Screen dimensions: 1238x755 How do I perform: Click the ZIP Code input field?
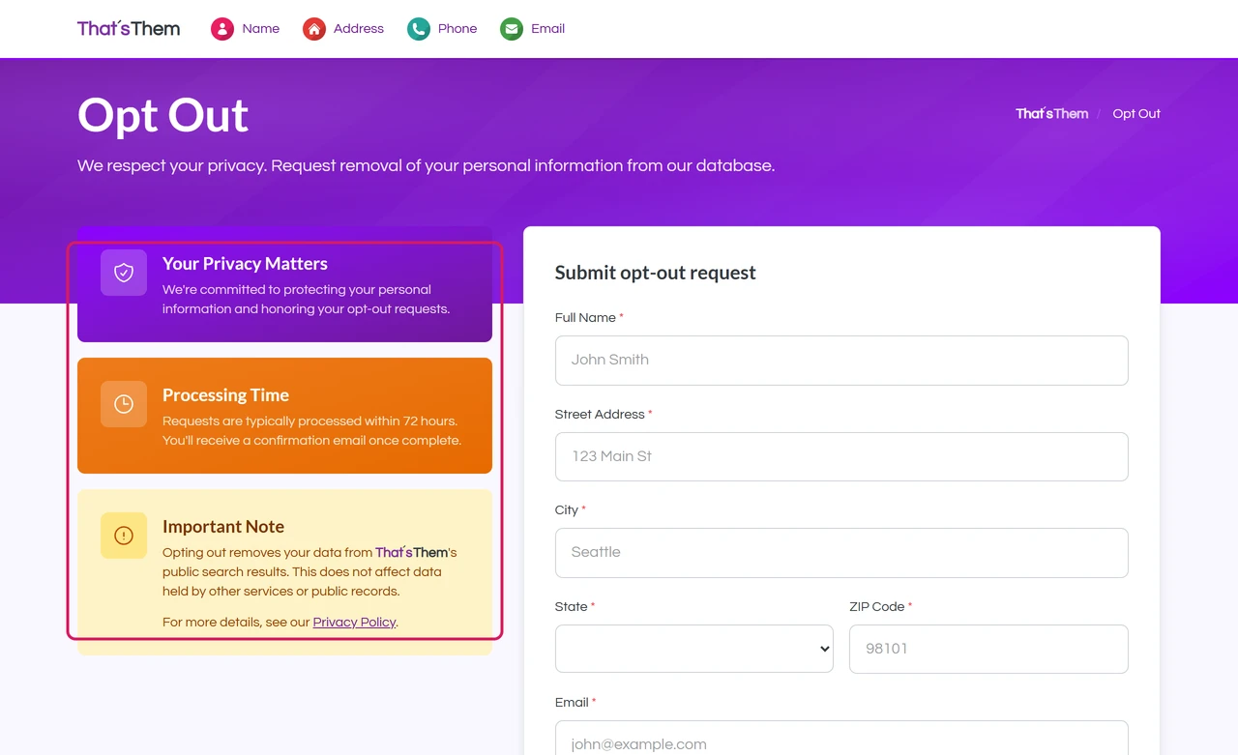coord(988,649)
